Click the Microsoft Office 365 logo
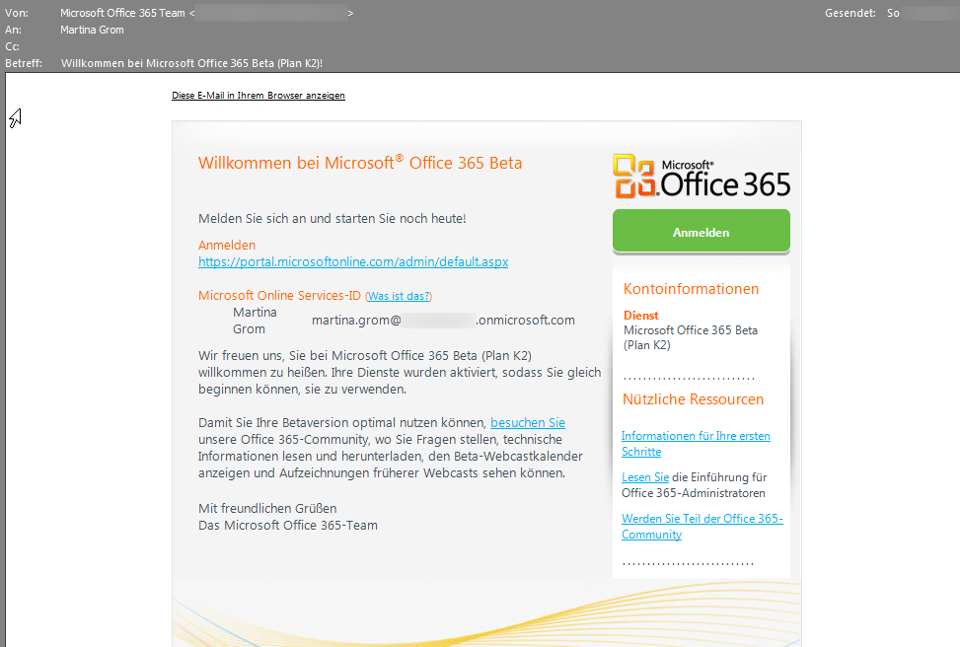Screen dimensions: 960x647 pyautogui.click(x=702, y=177)
